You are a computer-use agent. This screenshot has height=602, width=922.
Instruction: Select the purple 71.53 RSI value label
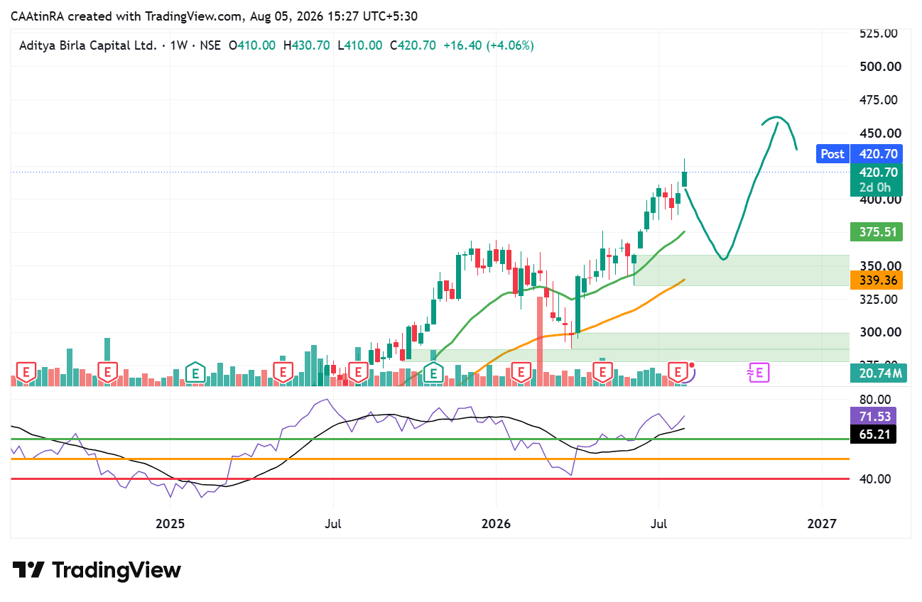pyautogui.click(x=873, y=416)
